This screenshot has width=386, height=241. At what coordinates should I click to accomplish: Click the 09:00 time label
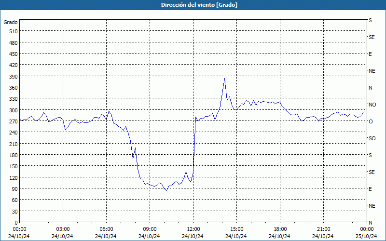click(x=150, y=229)
